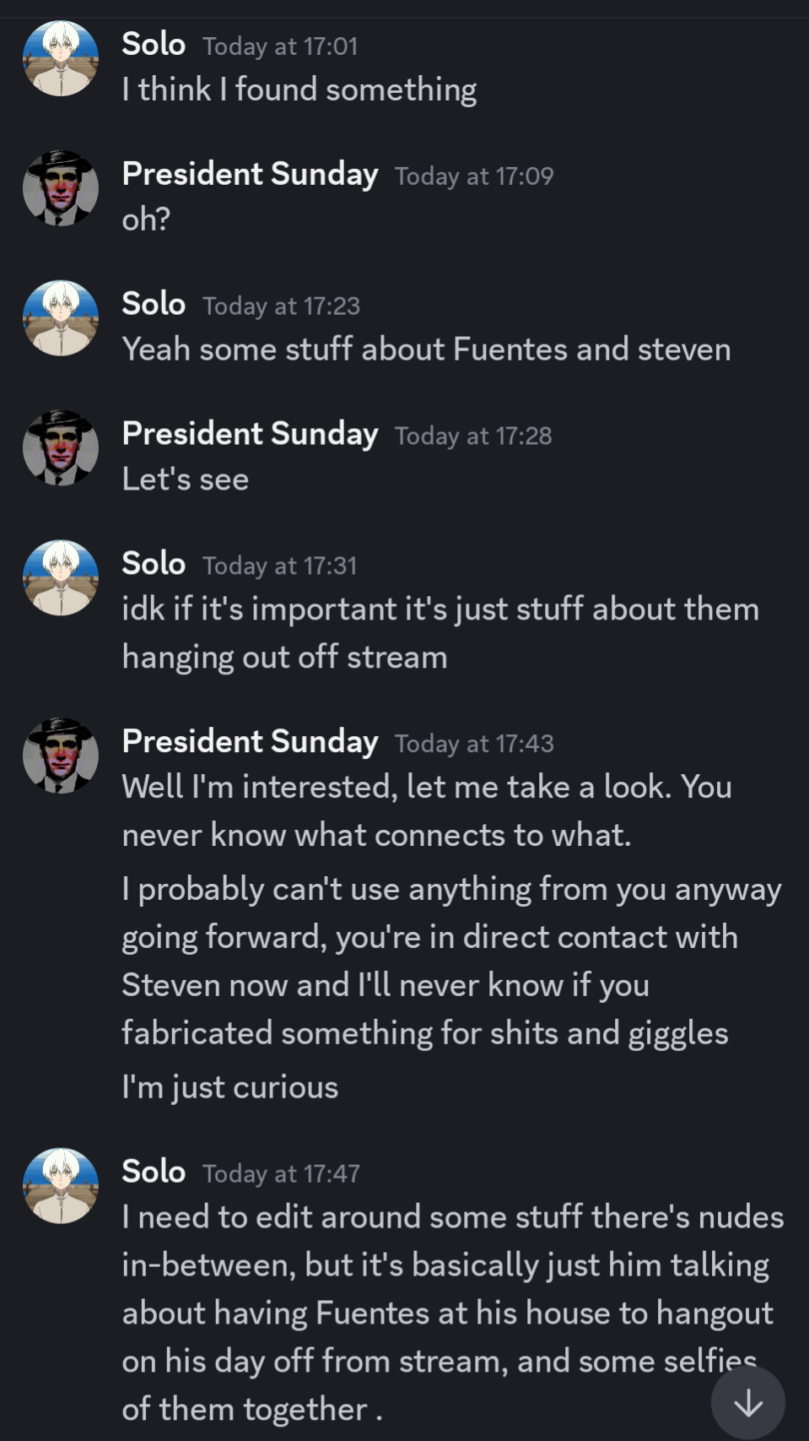Tap the message starting "I probably can't use"

coord(451,961)
